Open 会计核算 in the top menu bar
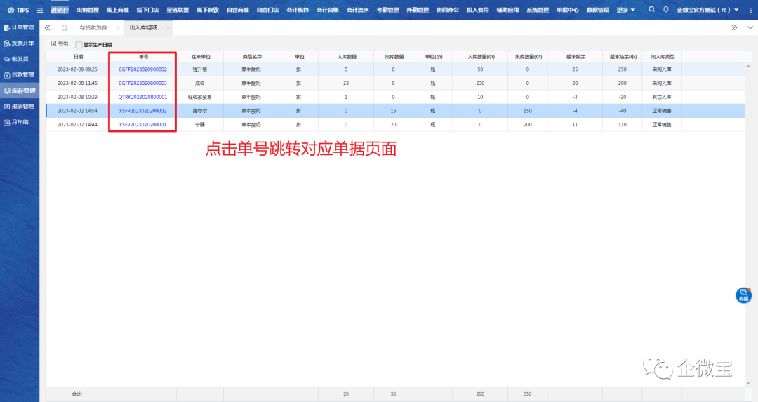 299,10
